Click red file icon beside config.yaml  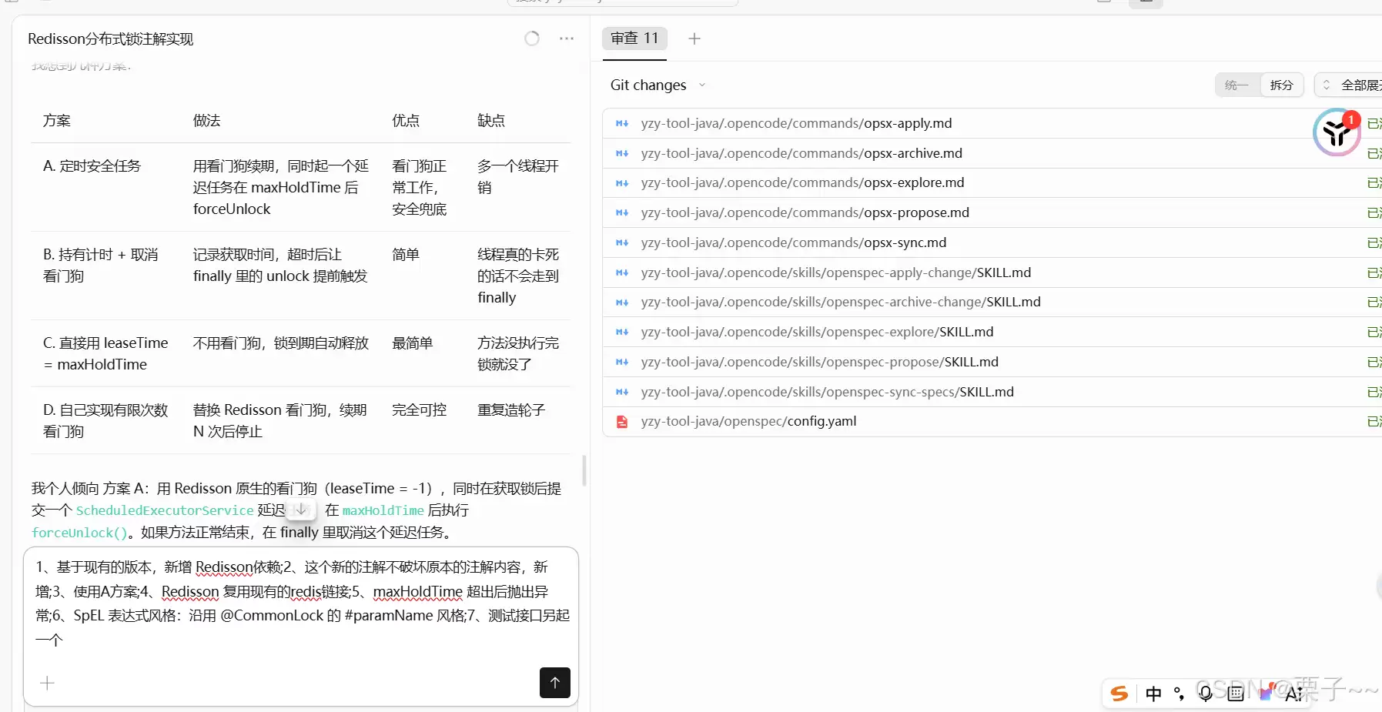[x=622, y=422]
